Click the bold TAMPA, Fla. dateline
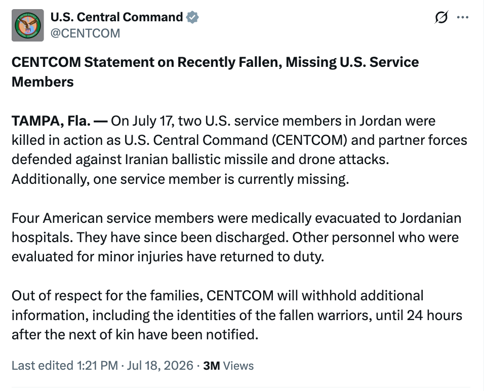 click(x=51, y=121)
